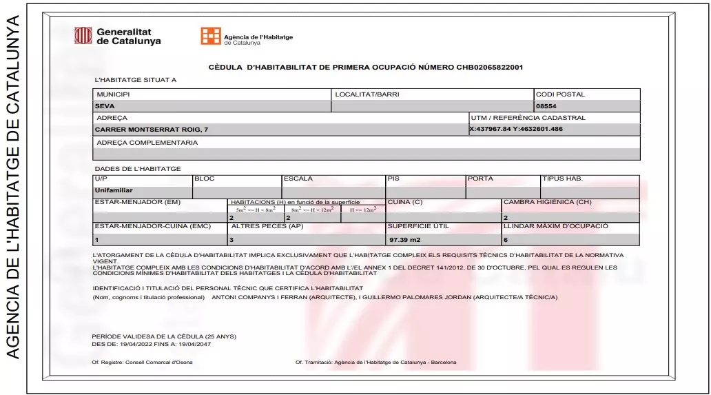The image size is (711, 395).
Task: Click the Llindar Màxim d'Ocupació value 6
Action: [x=570, y=240]
